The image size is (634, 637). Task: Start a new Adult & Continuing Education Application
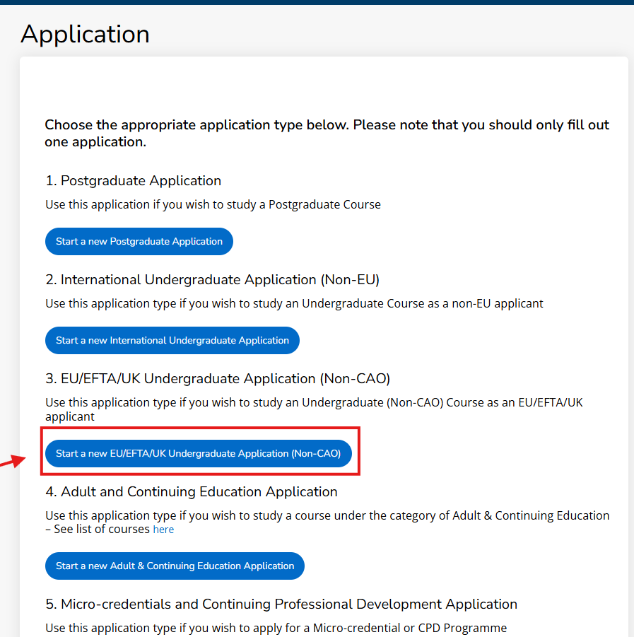[175, 566]
